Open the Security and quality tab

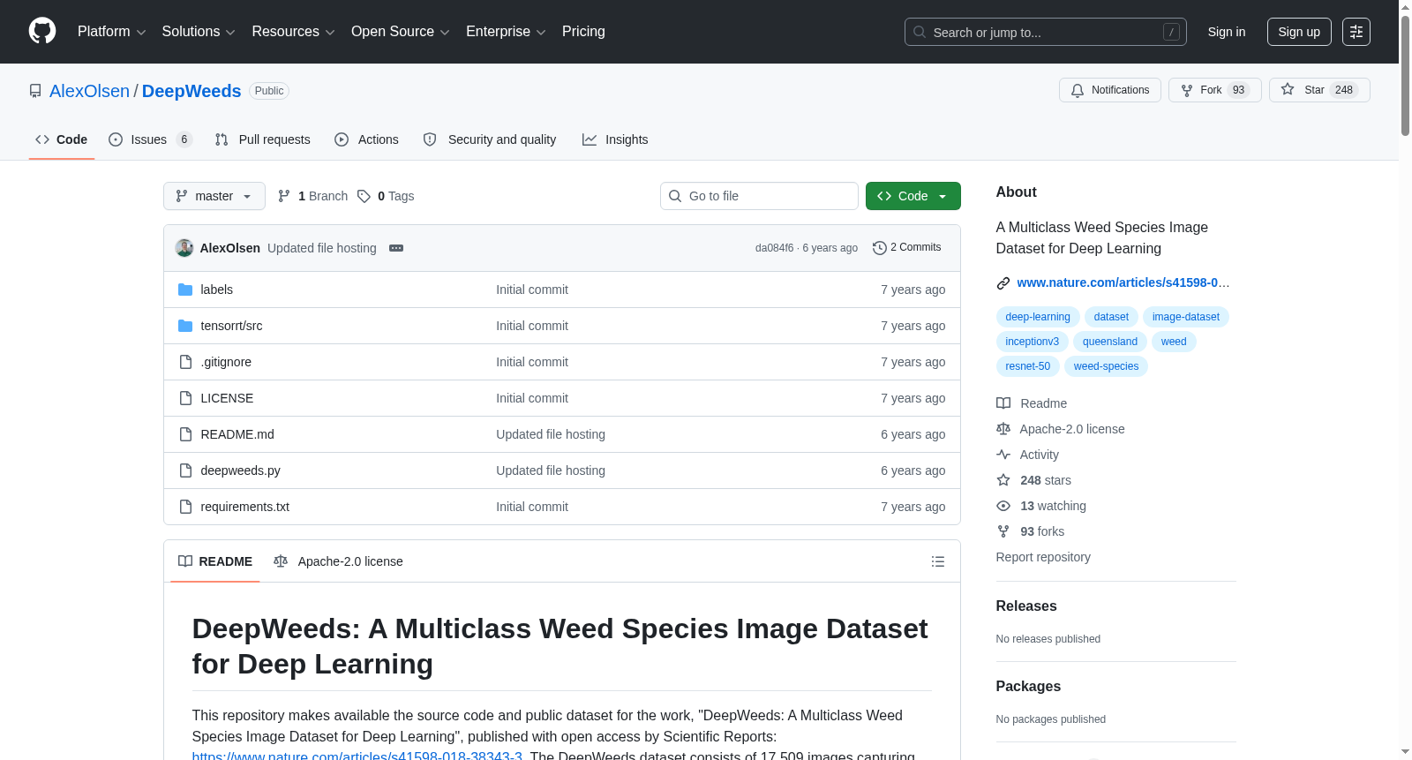coord(490,139)
